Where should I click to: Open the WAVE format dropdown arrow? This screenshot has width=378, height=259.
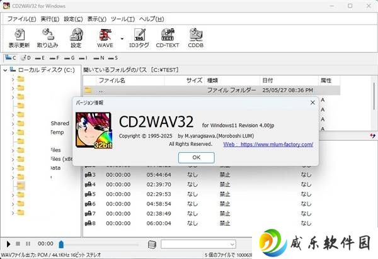(122, 39)
